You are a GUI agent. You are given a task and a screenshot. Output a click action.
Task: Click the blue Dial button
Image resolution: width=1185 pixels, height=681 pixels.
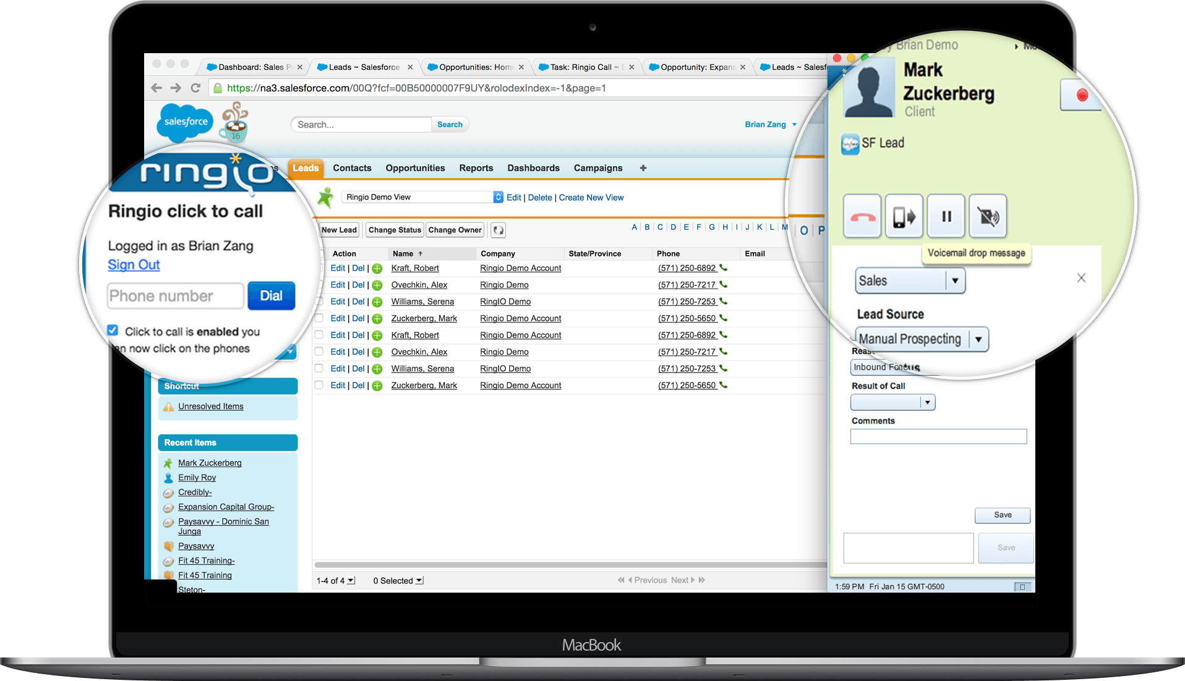click(x=271, y=296)
